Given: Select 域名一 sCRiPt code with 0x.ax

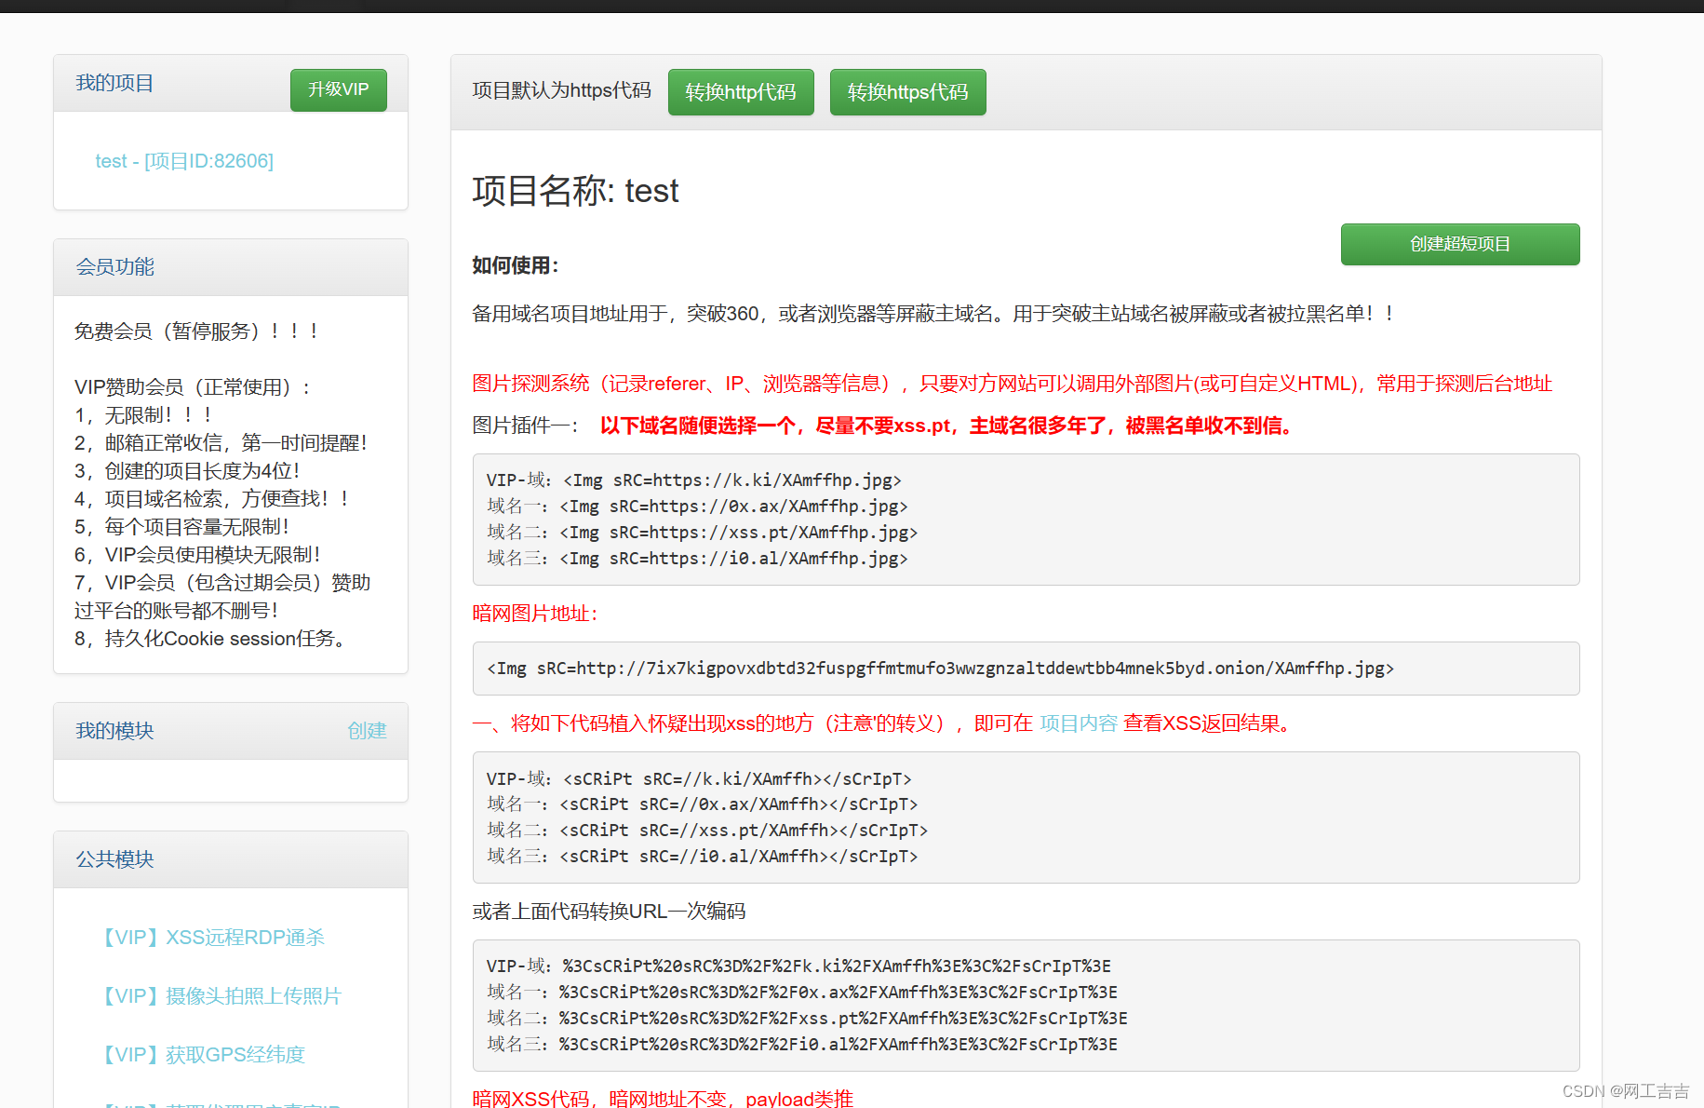Looking at the screenshot, I should (703, 804).
